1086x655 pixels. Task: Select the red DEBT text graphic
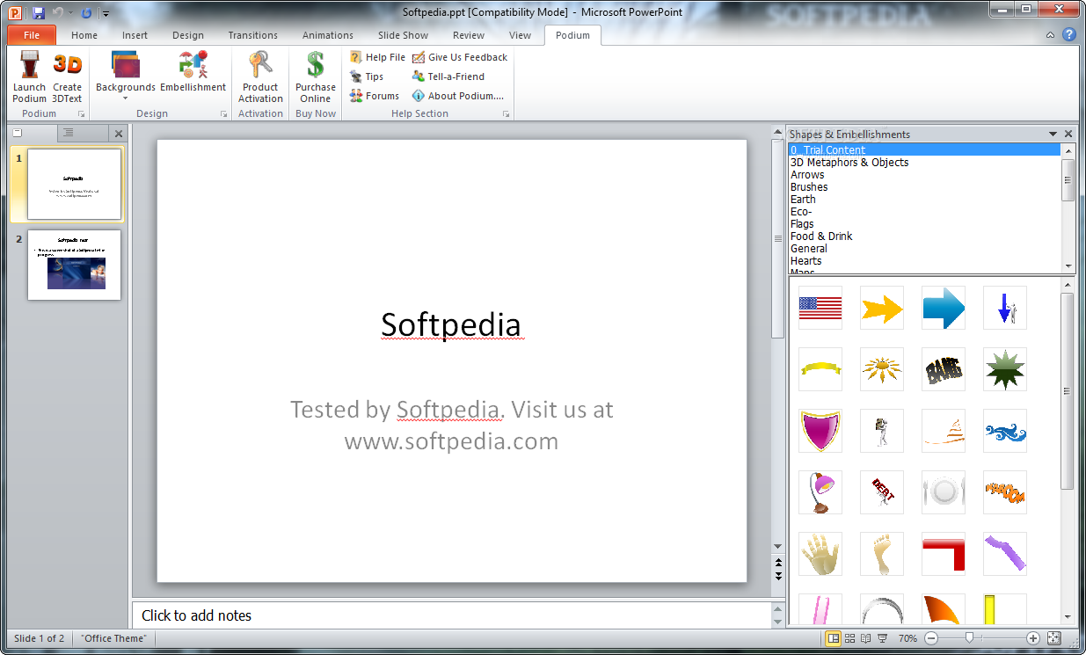pyautogui.click(x=882, y=492)
